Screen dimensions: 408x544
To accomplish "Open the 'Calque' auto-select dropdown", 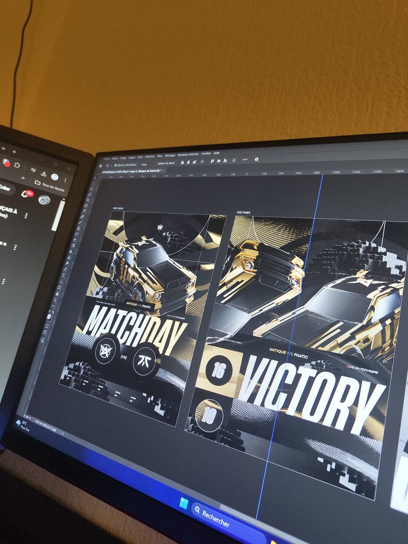I will point(146,165).
